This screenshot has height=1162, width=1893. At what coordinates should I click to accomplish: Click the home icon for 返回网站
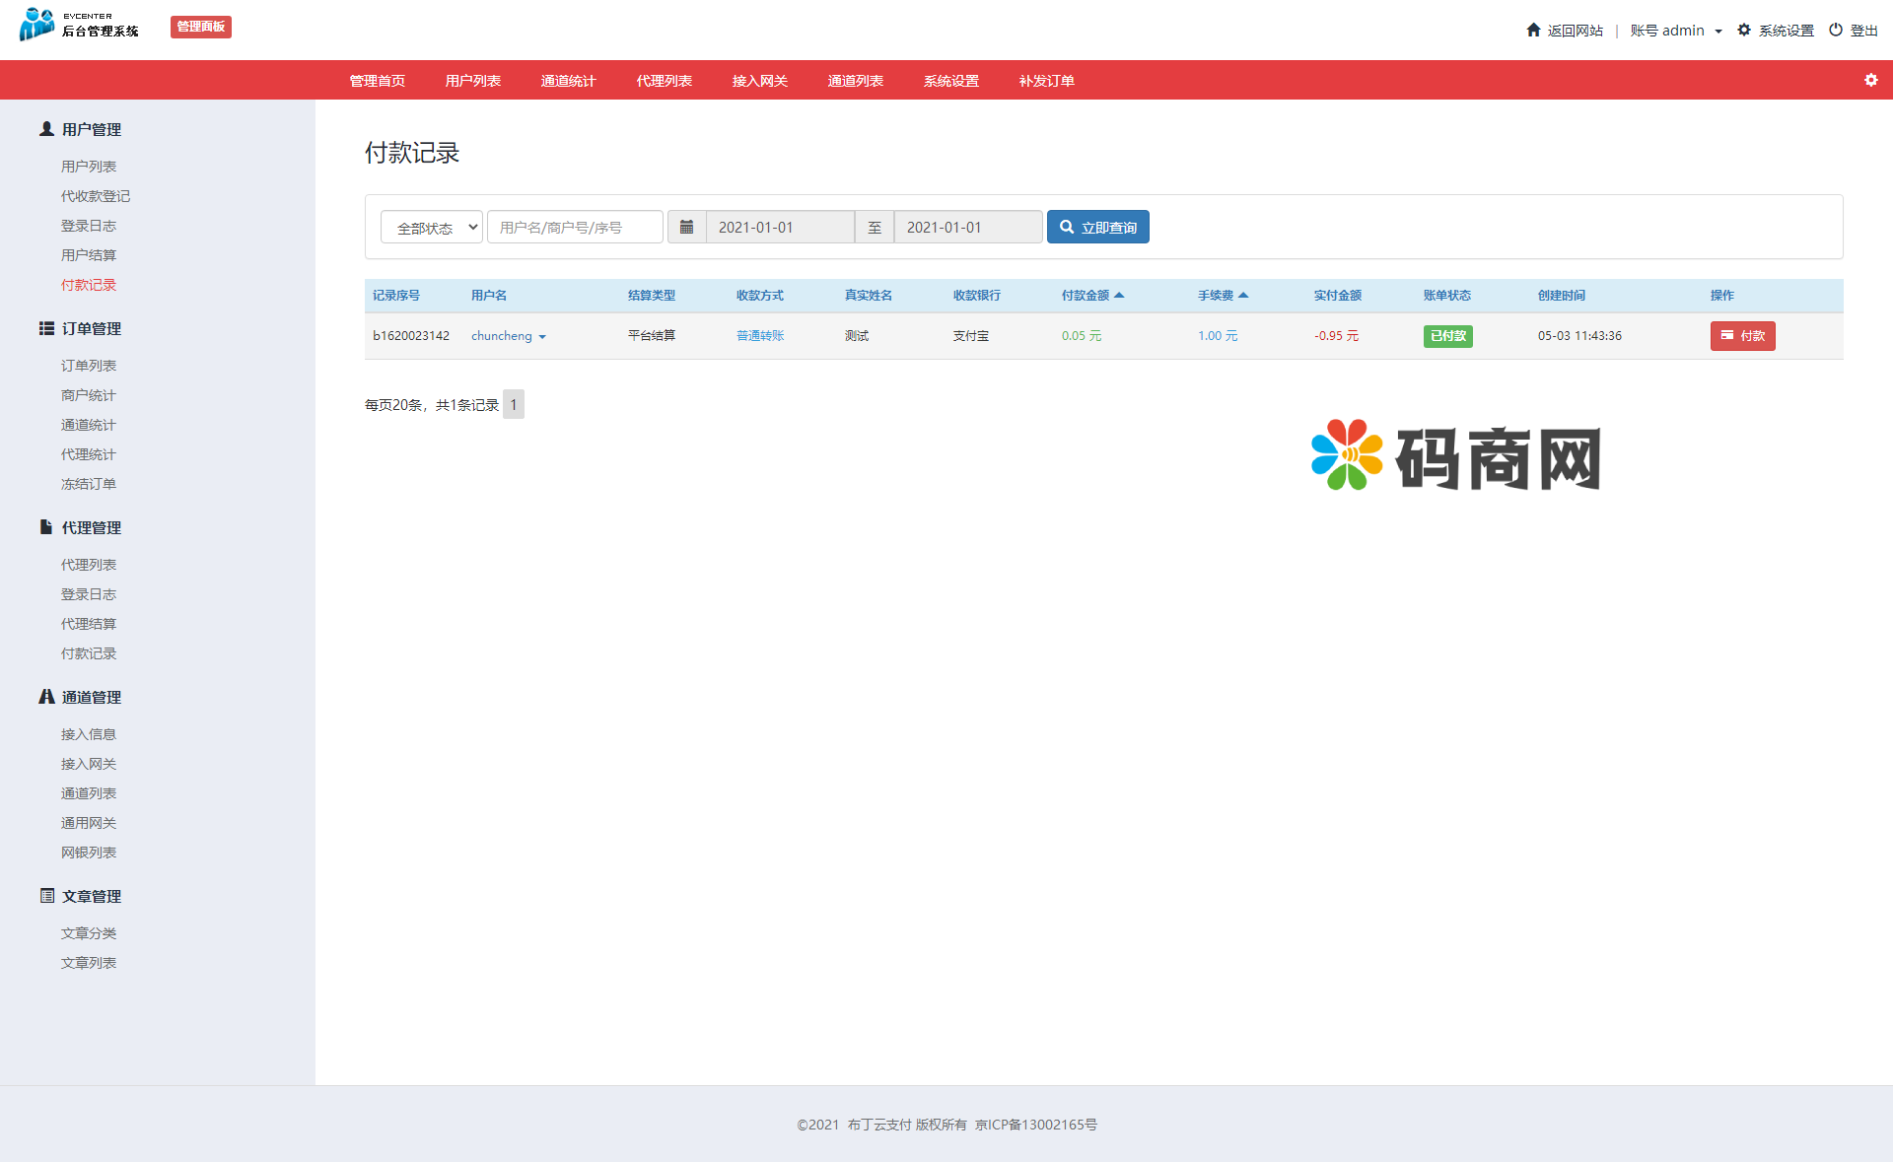click(x=1533, y=30)
